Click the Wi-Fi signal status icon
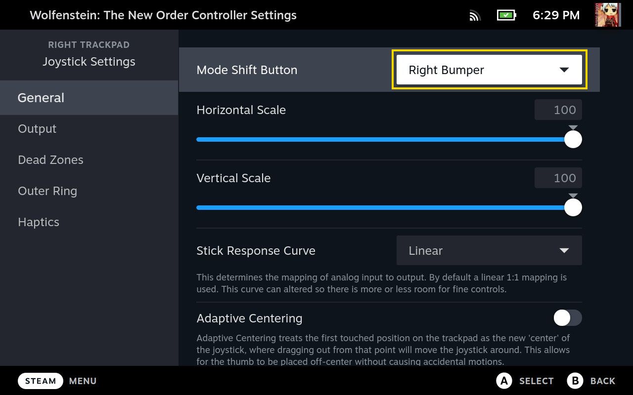The height and width of the screenshot is (395, 633). (x=475, y=16)
